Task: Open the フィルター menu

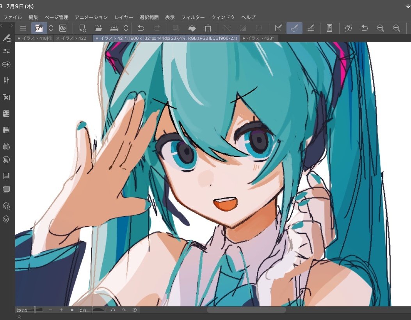Action: click(x=193, y=17)
